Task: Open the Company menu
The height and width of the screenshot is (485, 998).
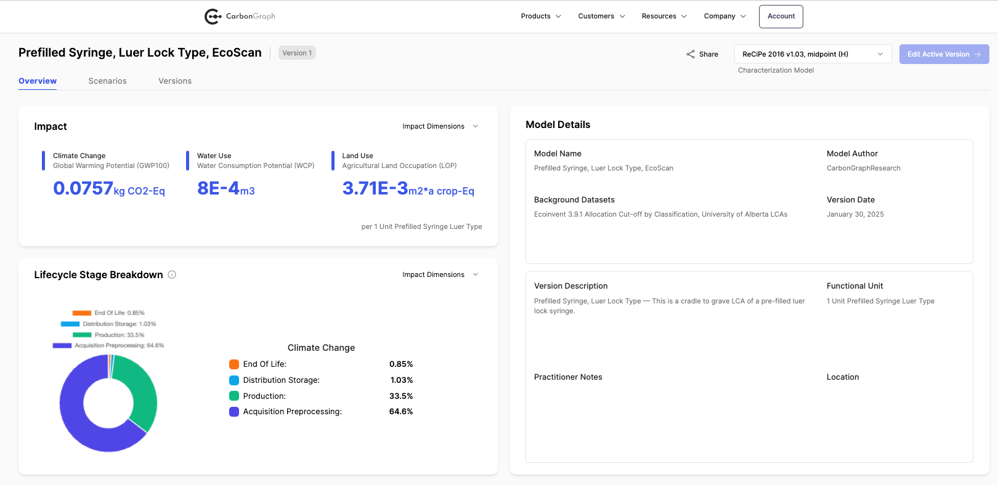Action: coord(724,16)
